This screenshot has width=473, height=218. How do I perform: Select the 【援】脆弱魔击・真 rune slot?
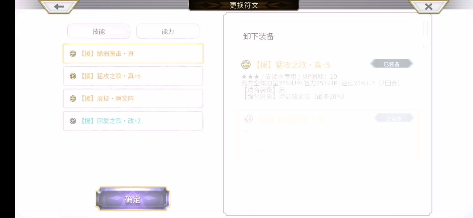133,54
